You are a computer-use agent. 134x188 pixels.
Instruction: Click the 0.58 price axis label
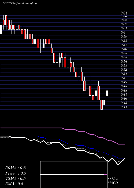tap(124, 41)
